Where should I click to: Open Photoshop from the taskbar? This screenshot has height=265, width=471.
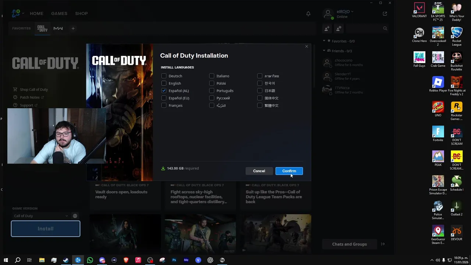point(174,260)
